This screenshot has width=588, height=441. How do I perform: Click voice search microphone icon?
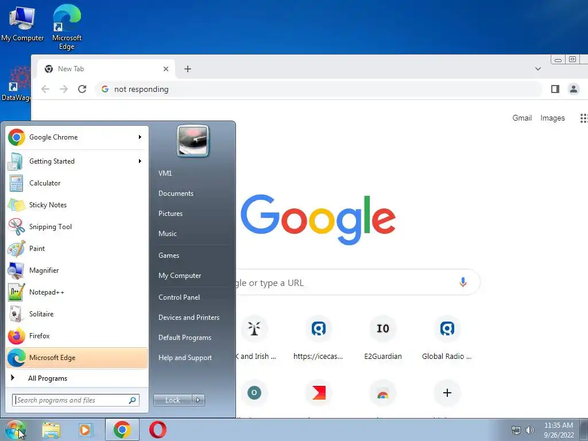tap(463, 283)
